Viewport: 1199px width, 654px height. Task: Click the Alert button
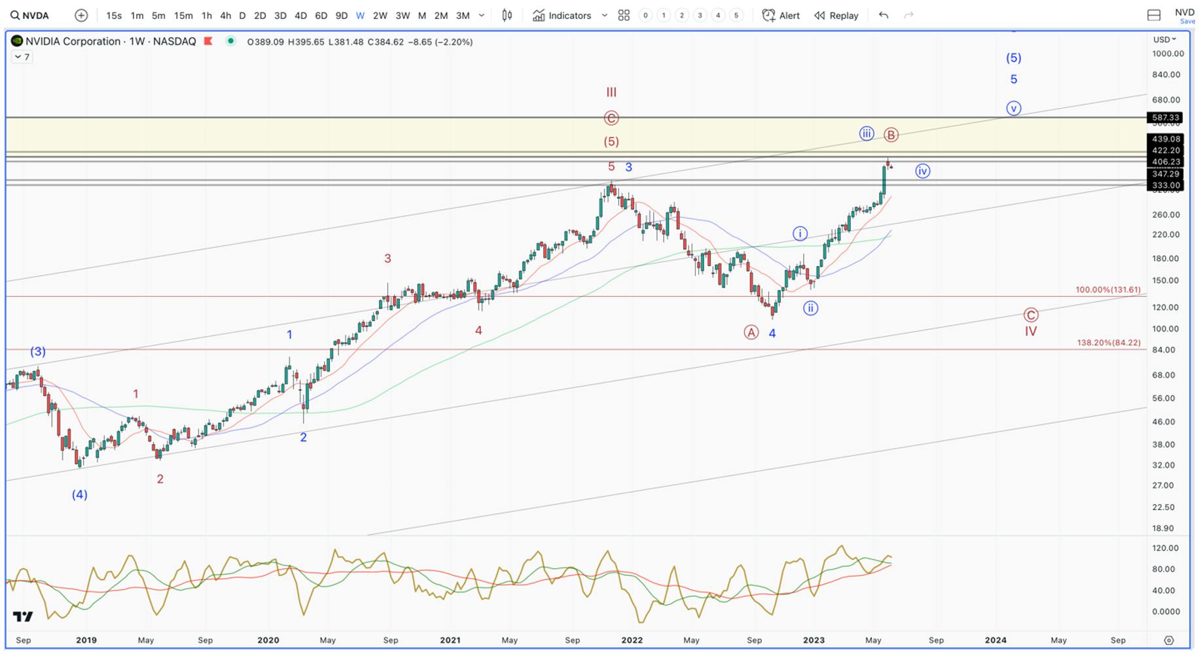coord(781,16)
